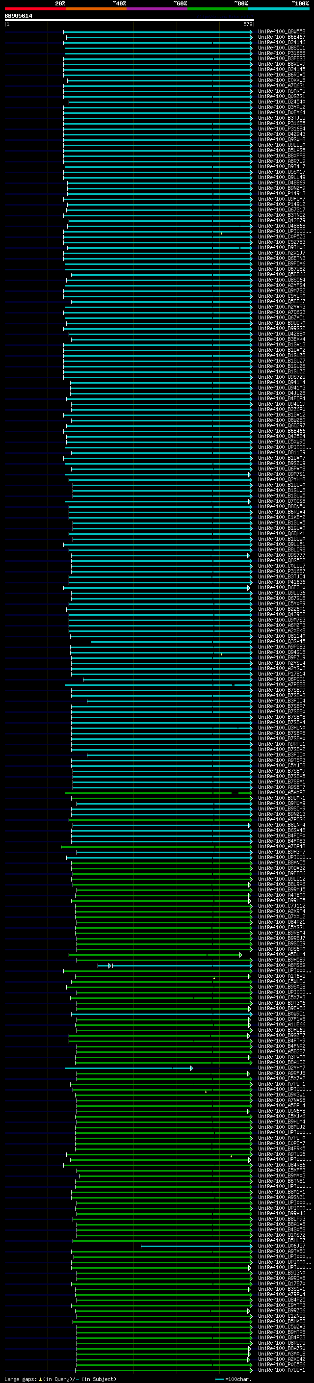This screenshot has height=1383, width=314.
Task: Select hit label UniRef100_C5YJI8
Action: [x=281, y=766]
